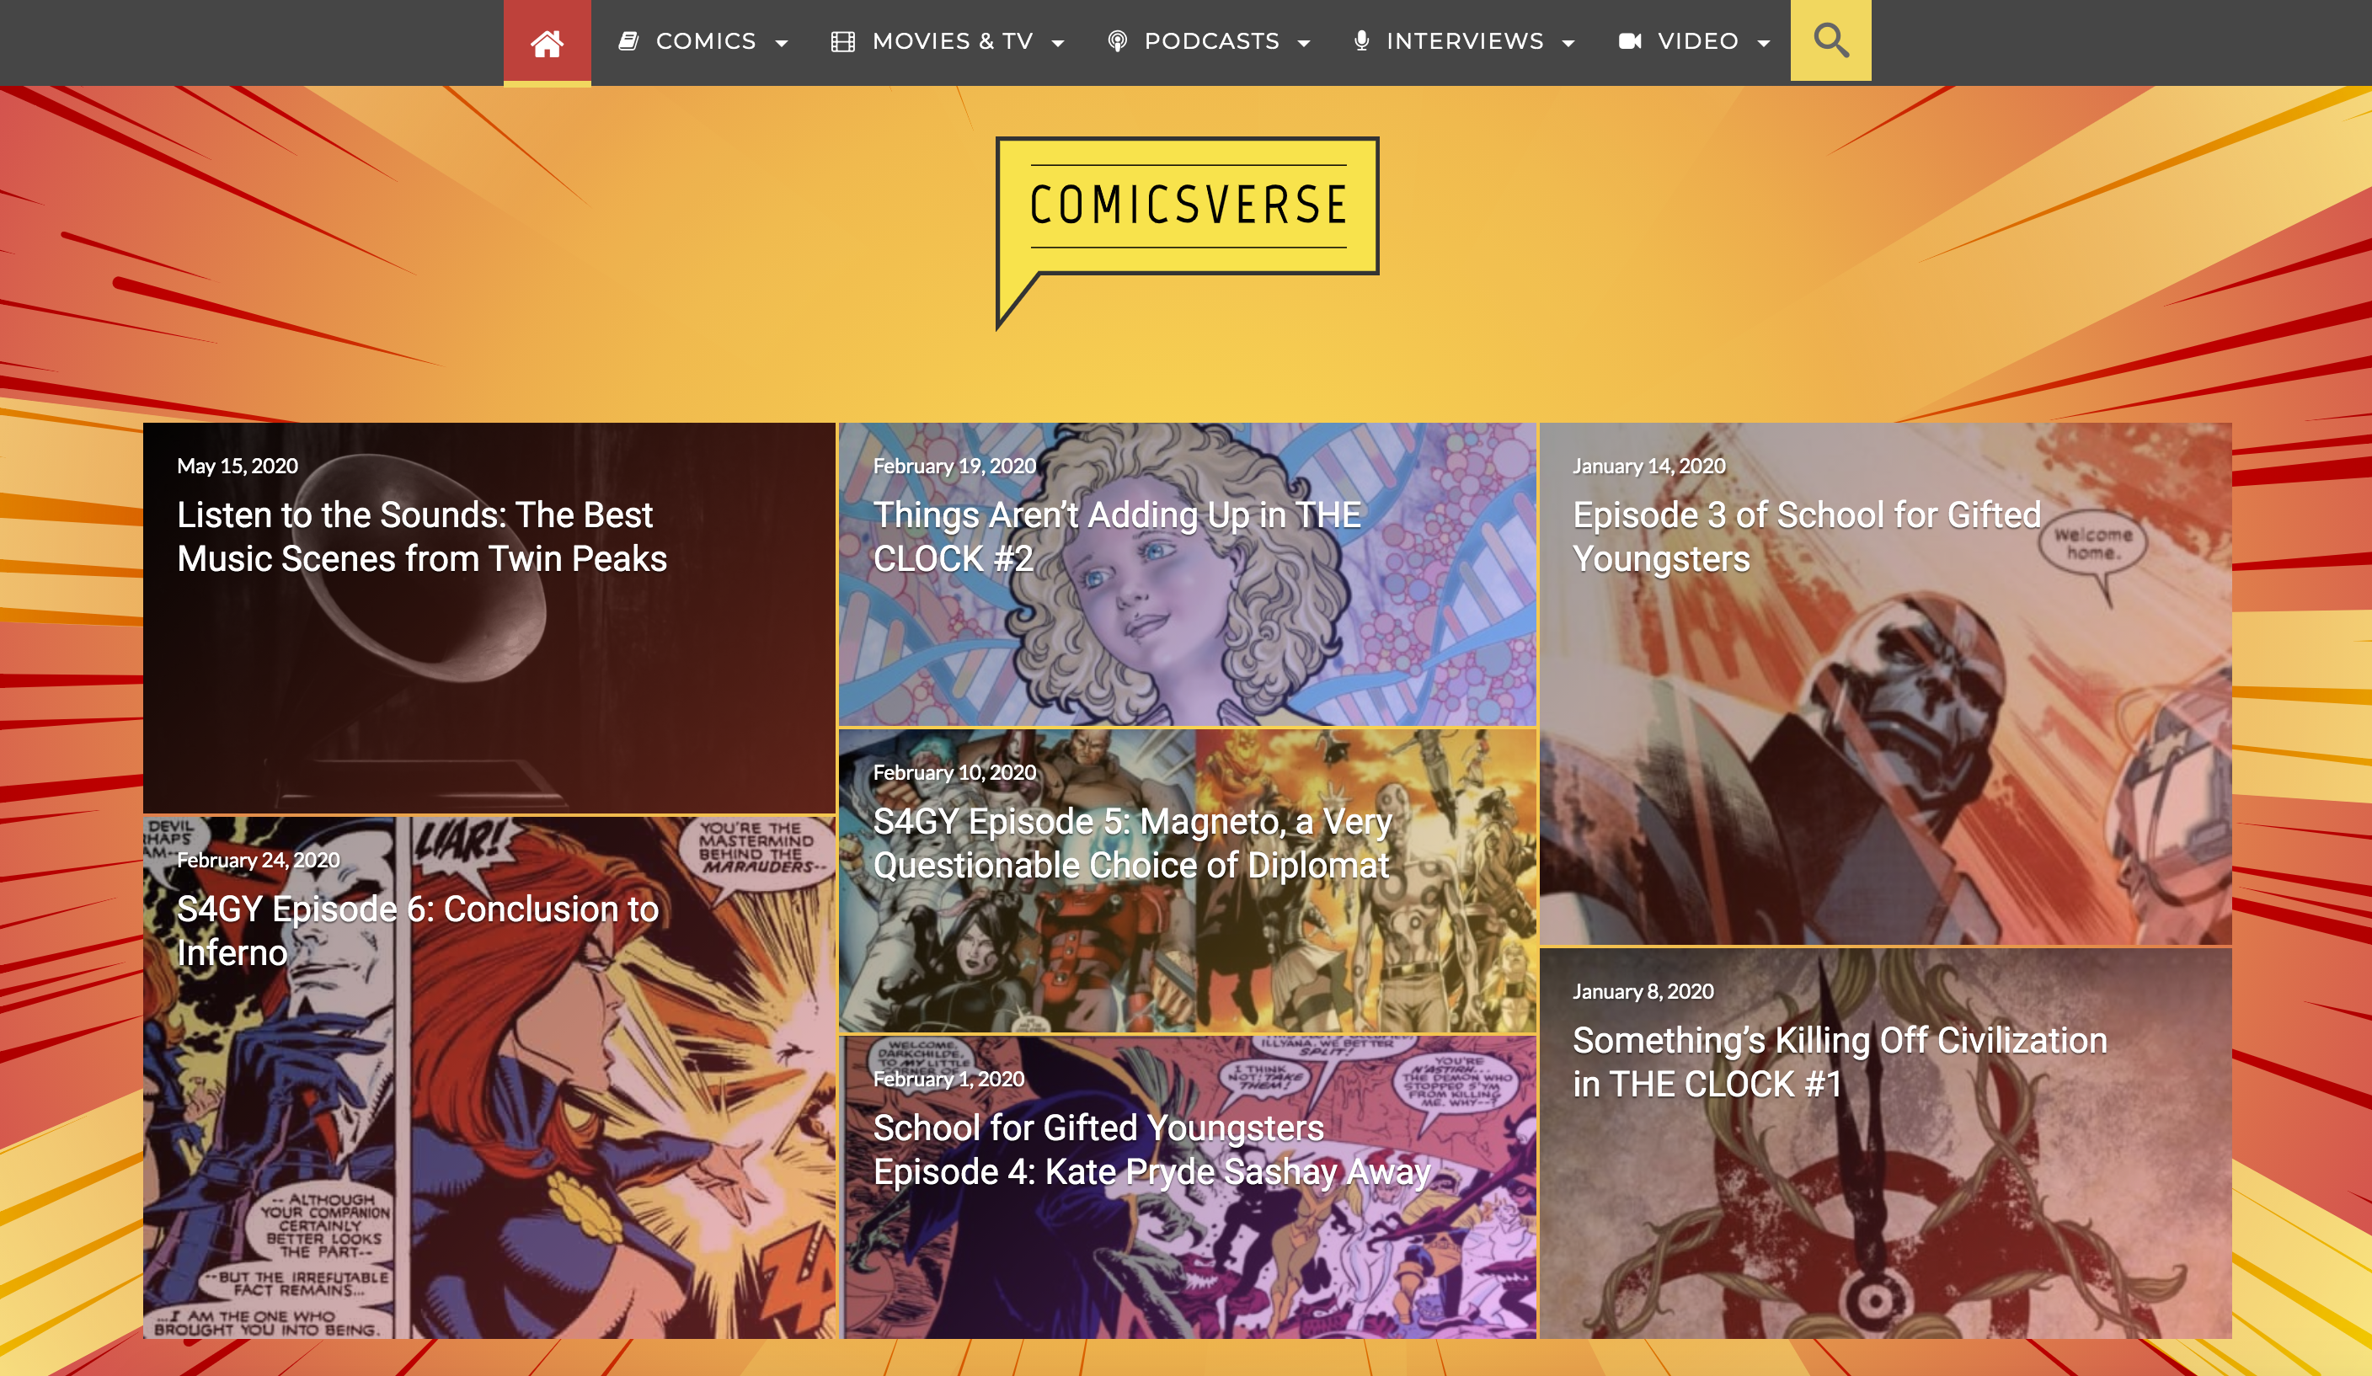Viewport: 2372px width, 1376px height.
Task: Open search with the magnifying glass icon
Action: tap(1830, 40)
